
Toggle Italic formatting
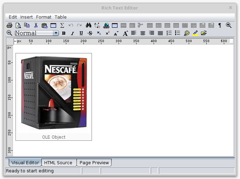pos(72,33)
